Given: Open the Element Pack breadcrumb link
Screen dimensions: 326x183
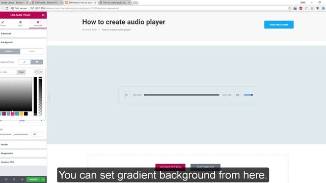Looking at the screenshot, I should click(90, 29).
